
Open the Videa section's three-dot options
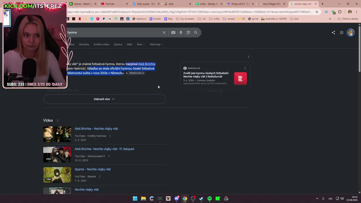click(x=58, y=120)
